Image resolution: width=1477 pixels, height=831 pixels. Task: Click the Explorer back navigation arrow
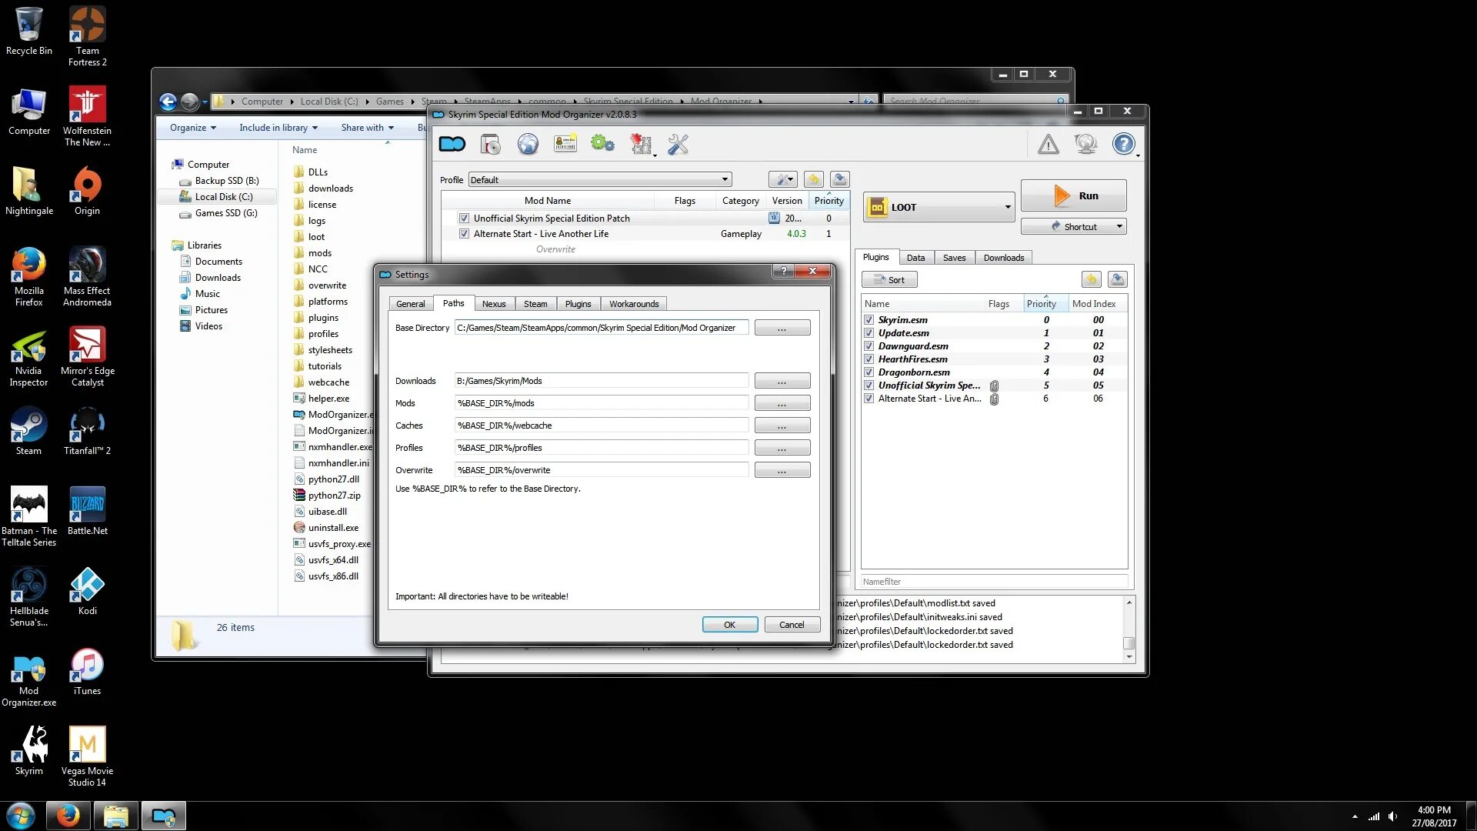(x=168, y=101)
